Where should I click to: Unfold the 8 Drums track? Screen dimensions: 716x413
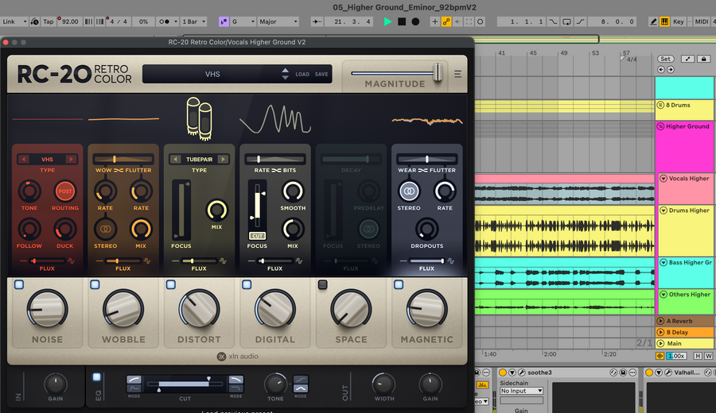coord(660,105)
